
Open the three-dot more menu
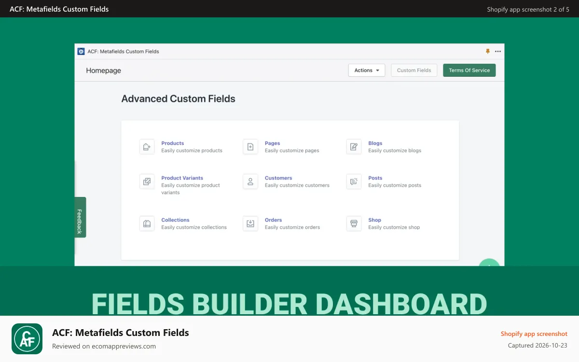(498, 51)
